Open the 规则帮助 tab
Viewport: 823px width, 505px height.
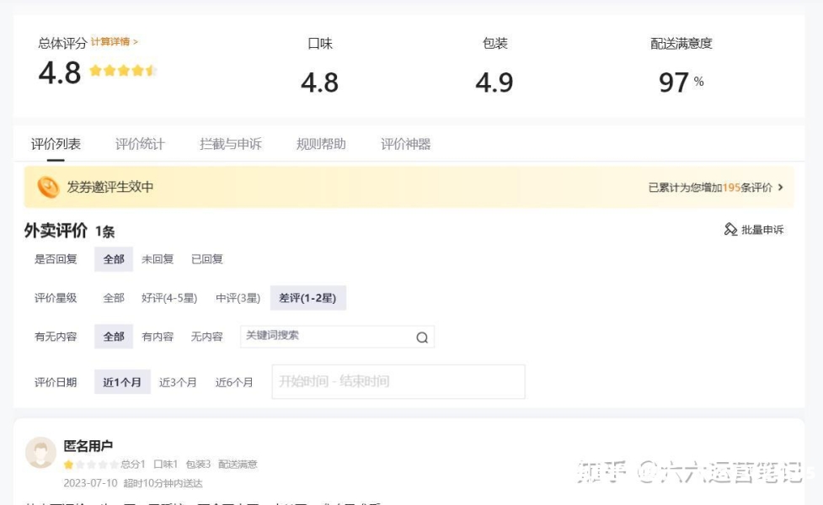coord(321,144)
